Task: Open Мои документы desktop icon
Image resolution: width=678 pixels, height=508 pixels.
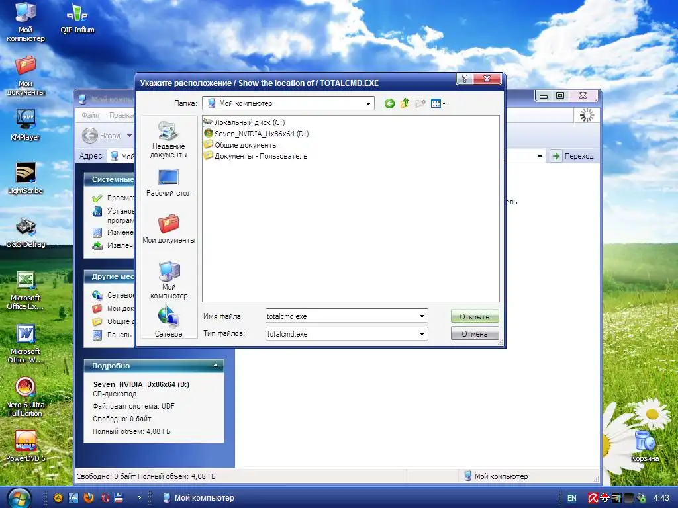Action: [x=26, y=75]
